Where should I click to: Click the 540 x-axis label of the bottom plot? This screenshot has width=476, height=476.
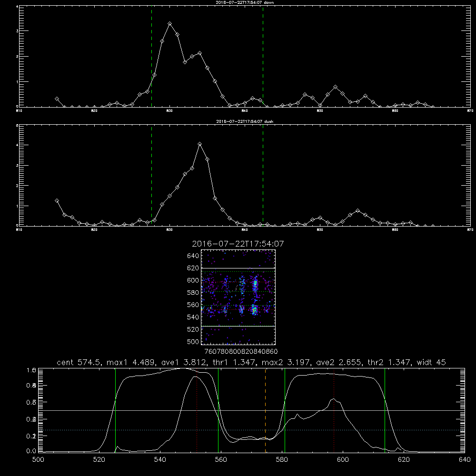(160, 460)
